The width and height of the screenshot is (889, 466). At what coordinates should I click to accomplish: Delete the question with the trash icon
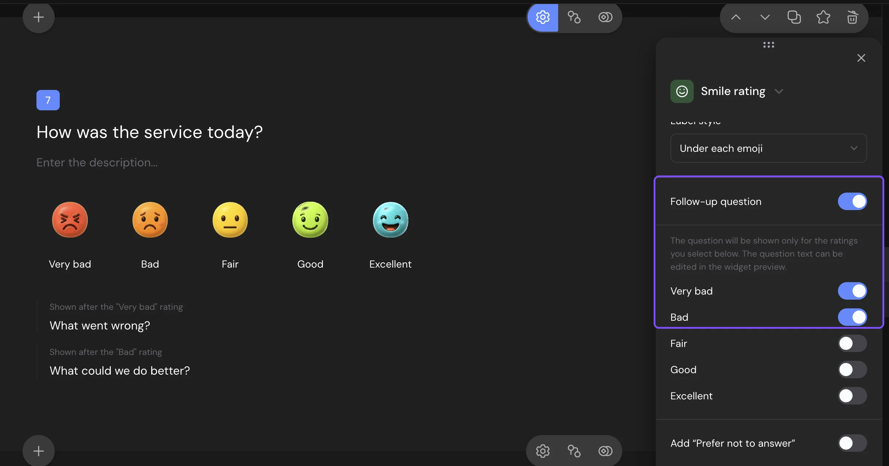[852, 17]
